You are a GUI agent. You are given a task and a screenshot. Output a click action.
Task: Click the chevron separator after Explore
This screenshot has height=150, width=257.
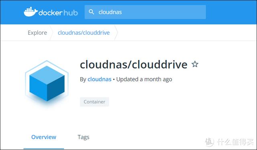click(x=51, y=33)
